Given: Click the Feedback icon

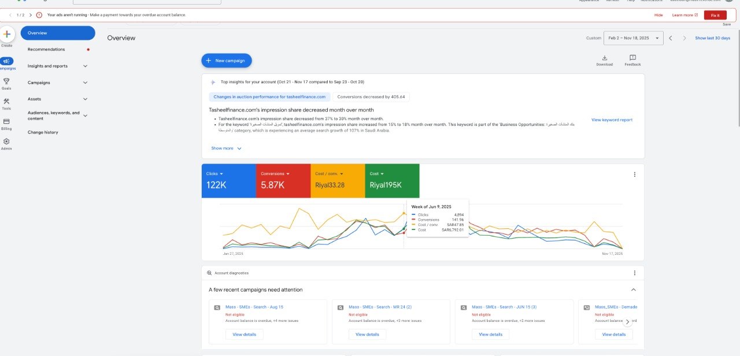Looking at the screenshot, I should [x=632, y=58].
